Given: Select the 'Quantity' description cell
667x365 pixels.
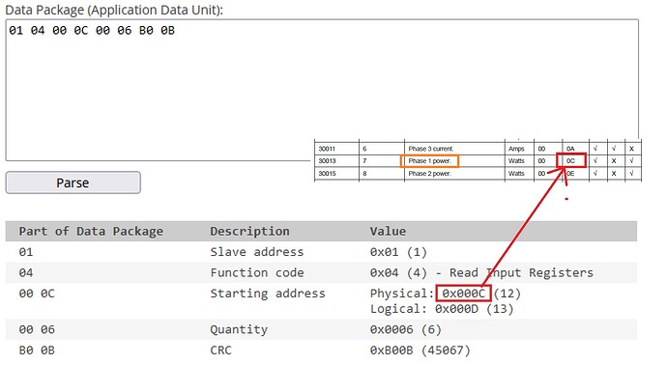Looking at the screenshot, I should coord(239,329).
